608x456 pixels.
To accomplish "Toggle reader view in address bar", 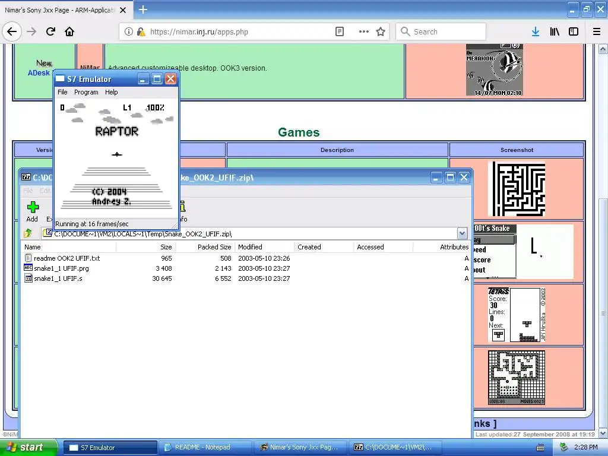I will (x=339, y=32).
